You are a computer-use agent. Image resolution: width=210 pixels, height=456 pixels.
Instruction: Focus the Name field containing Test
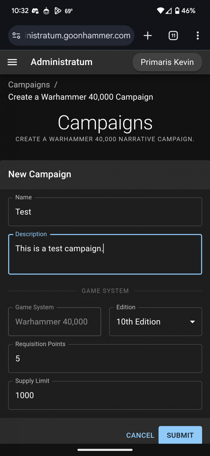point(105,212)
